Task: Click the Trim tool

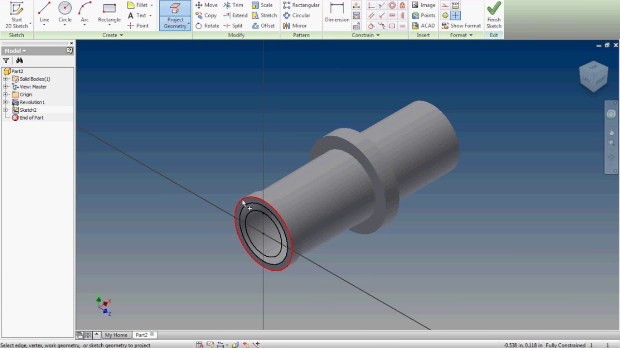Action: coord(233,5)
